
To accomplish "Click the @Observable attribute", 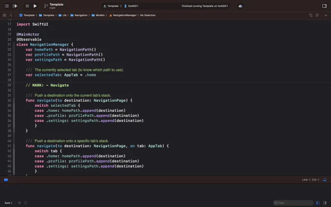I will coord(29,39).
